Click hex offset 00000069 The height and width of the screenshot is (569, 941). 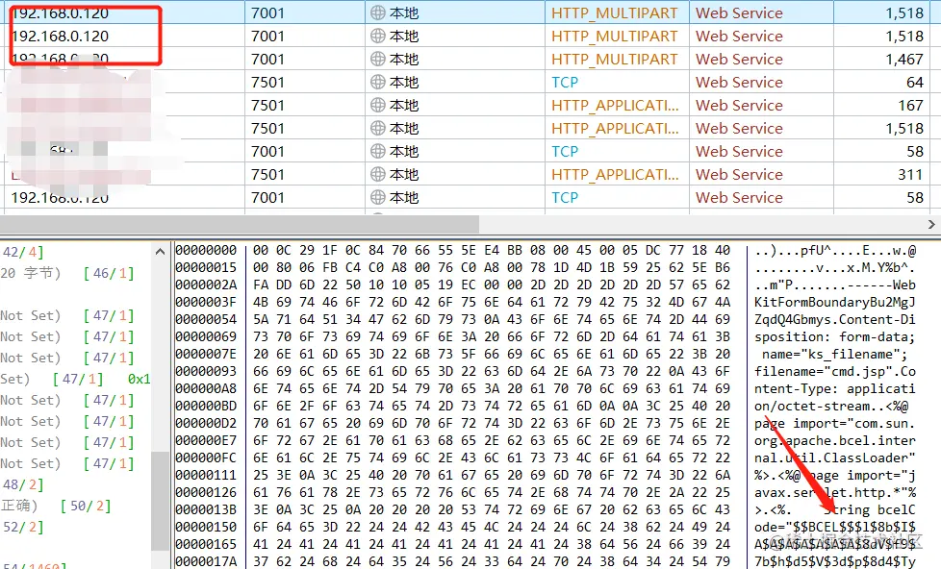(x=207, y=337)
